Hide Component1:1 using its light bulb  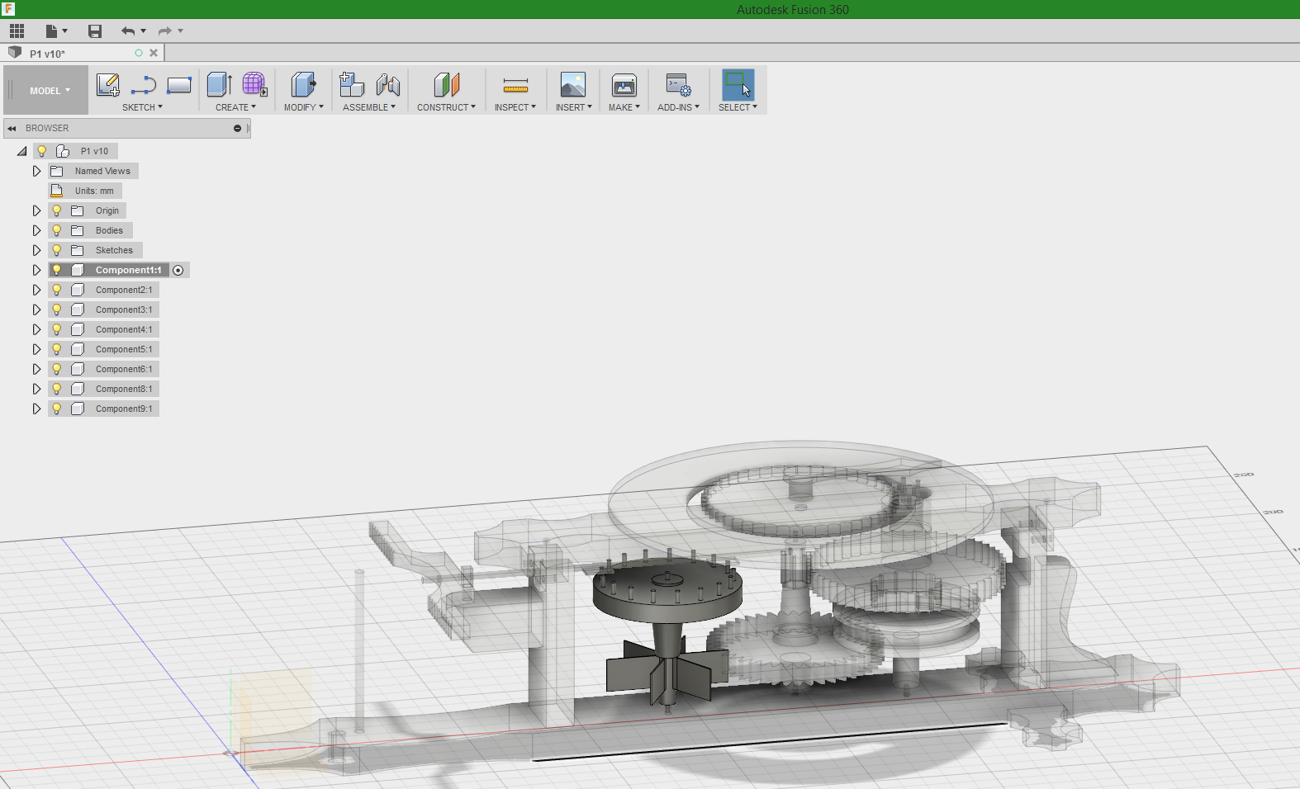coord(57,270)
